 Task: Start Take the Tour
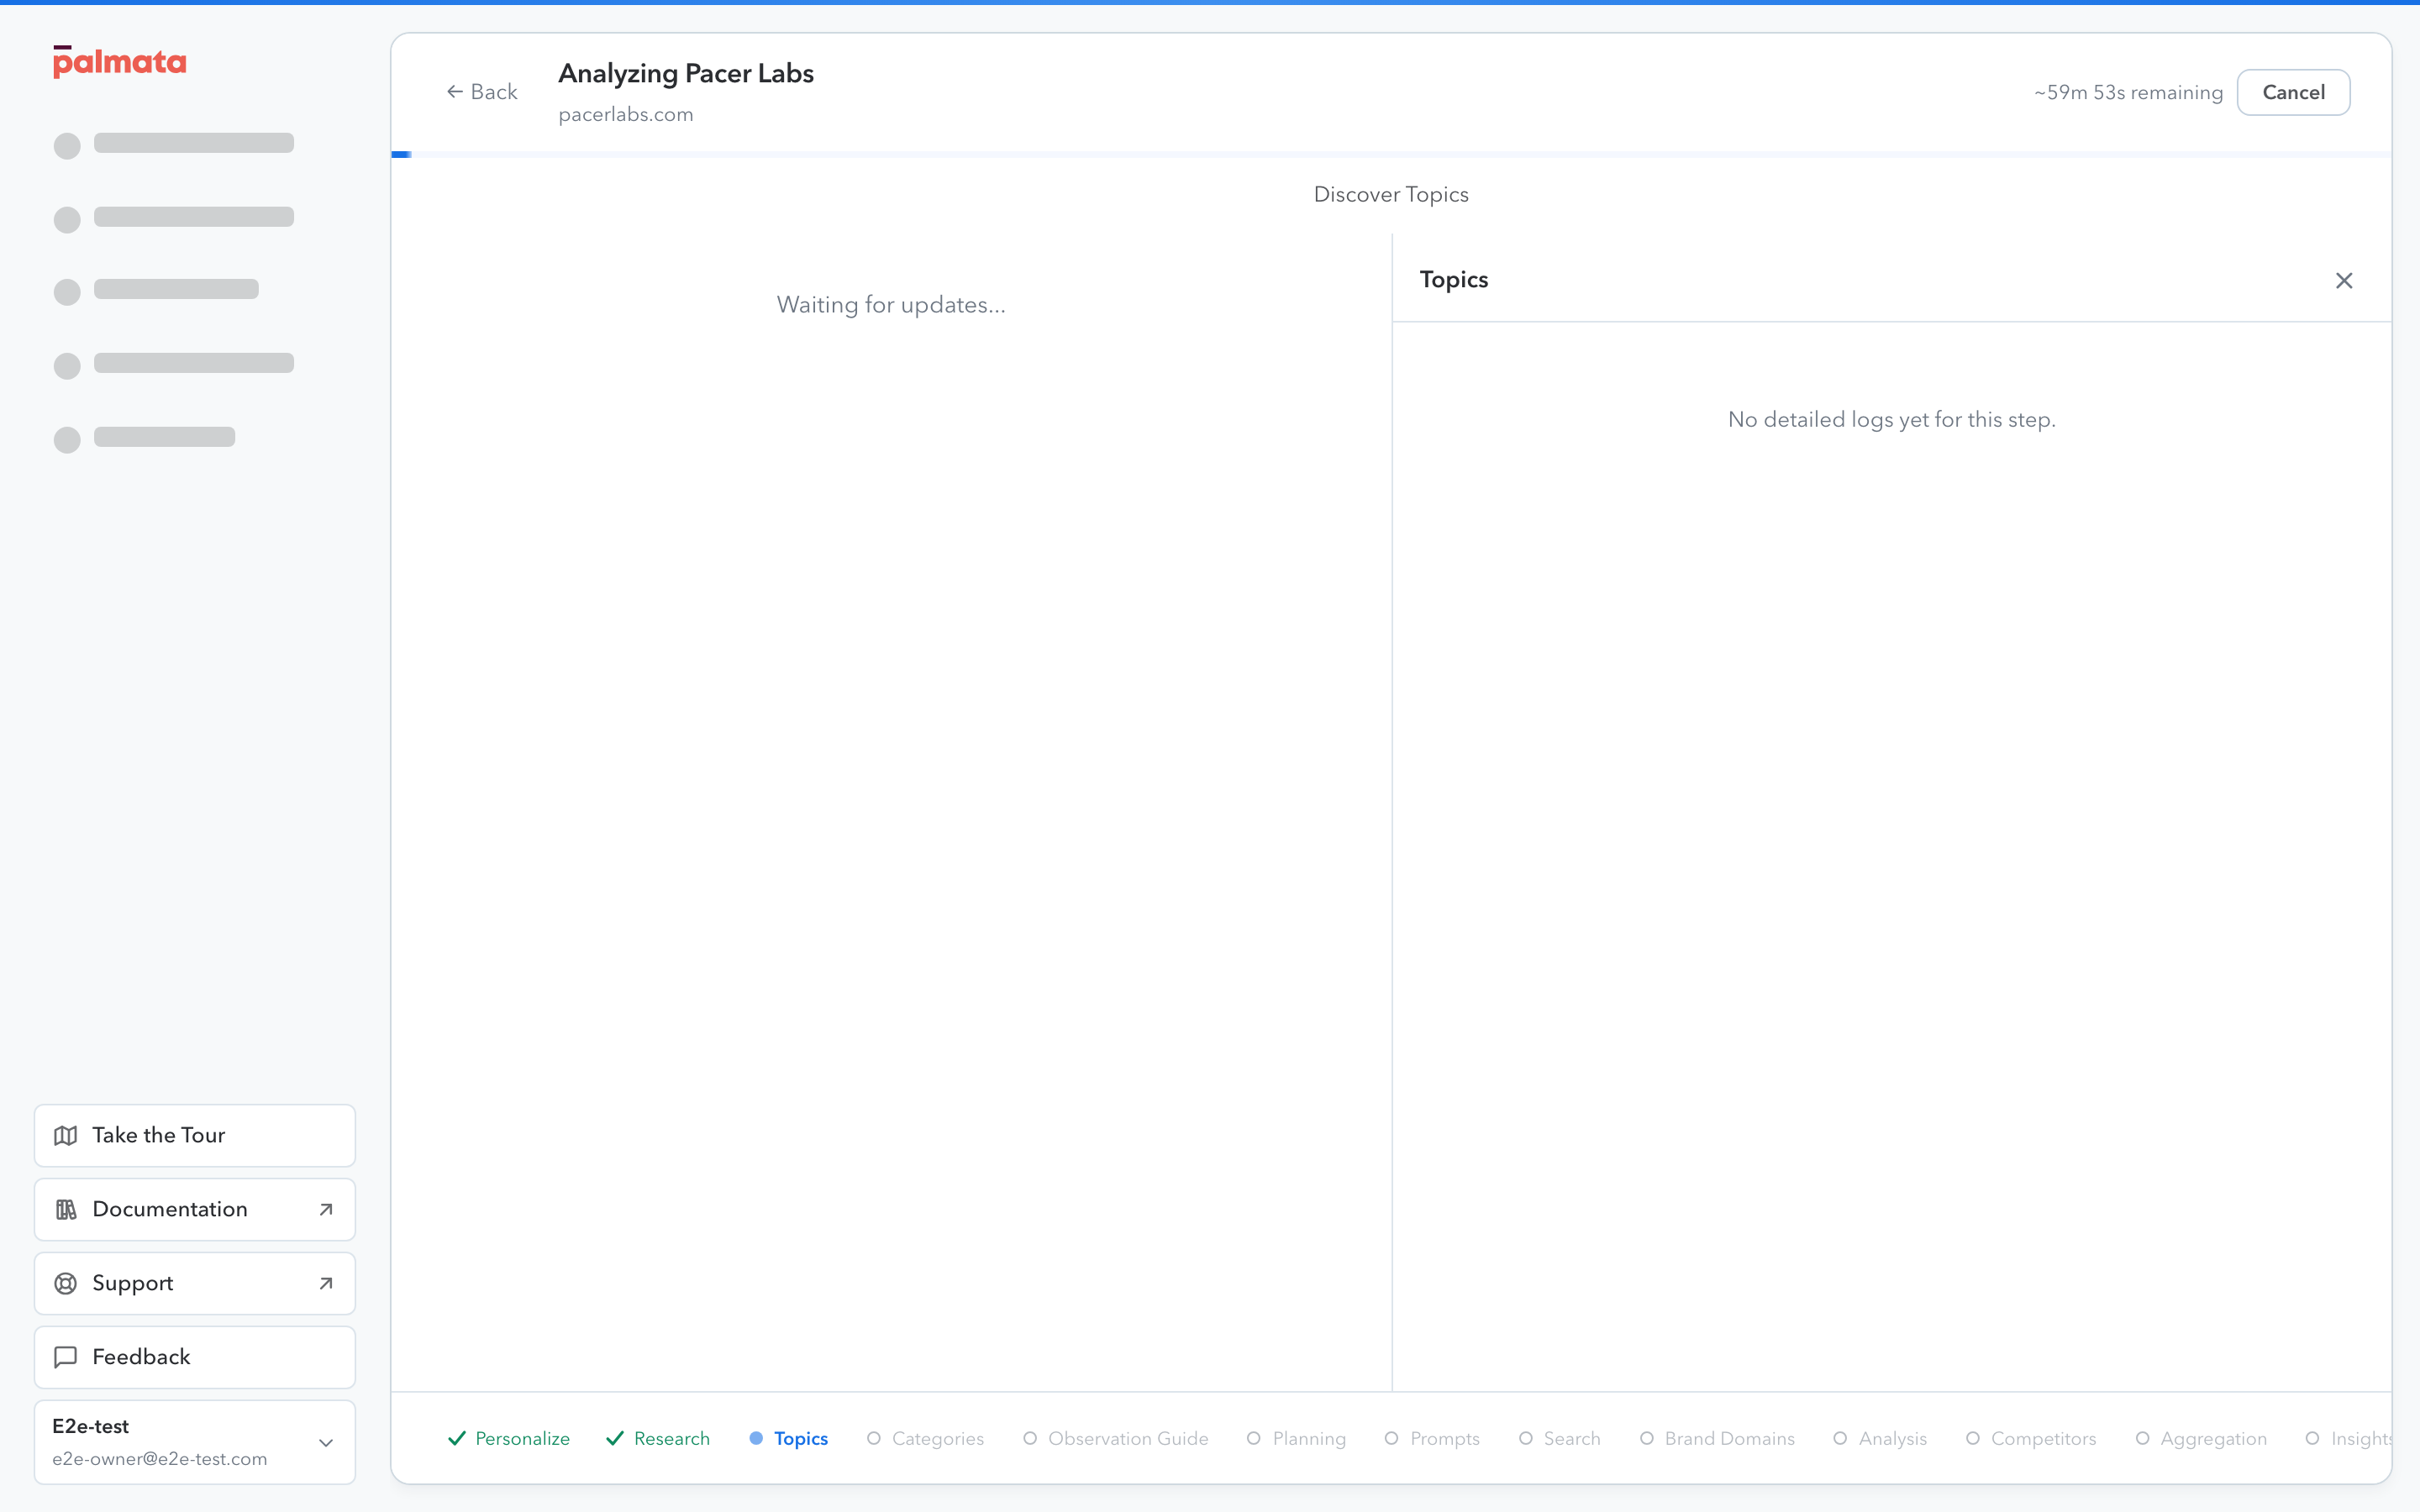click(195, 1135)
